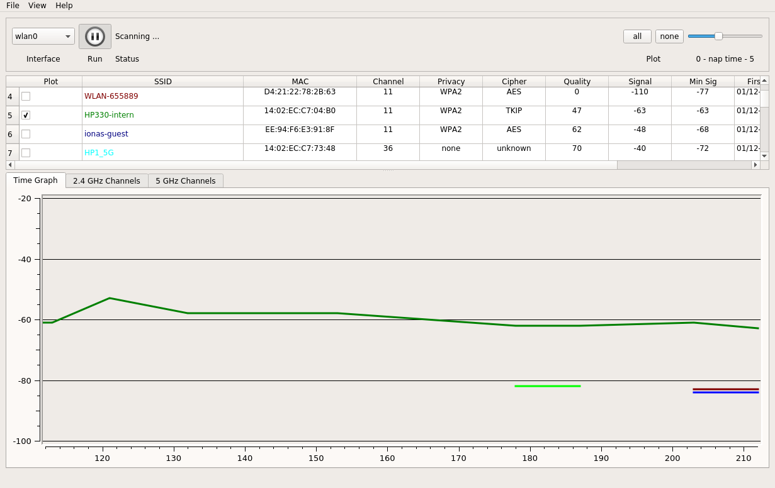775x488 pixels.
Task: Click MAC address 14:02:EC:C7:73:48
Action: click(x=300, y=148)
